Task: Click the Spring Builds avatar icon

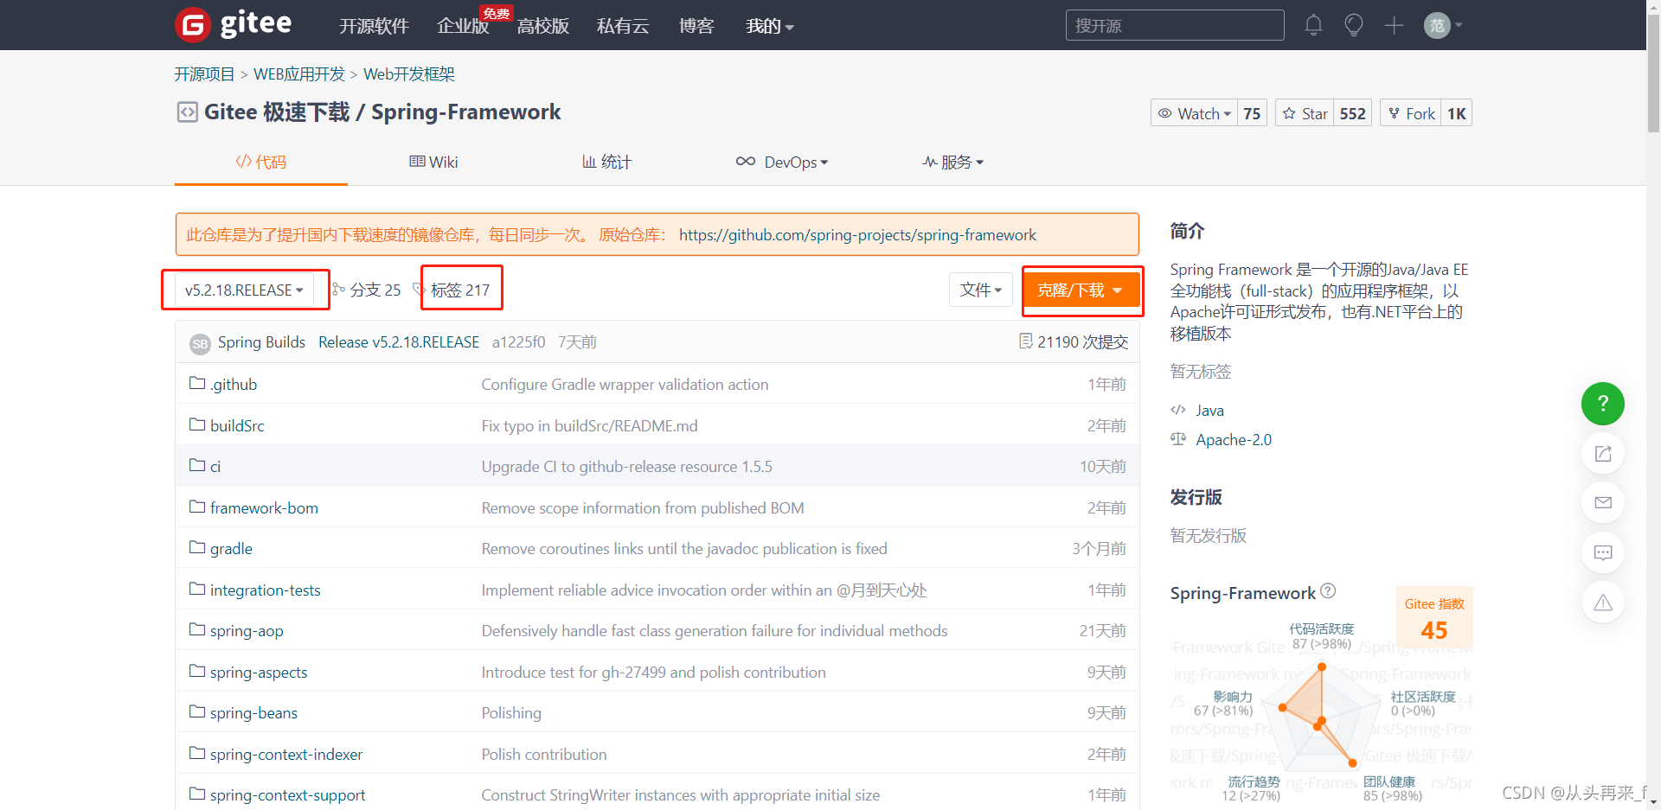Action: pos(200,343)
